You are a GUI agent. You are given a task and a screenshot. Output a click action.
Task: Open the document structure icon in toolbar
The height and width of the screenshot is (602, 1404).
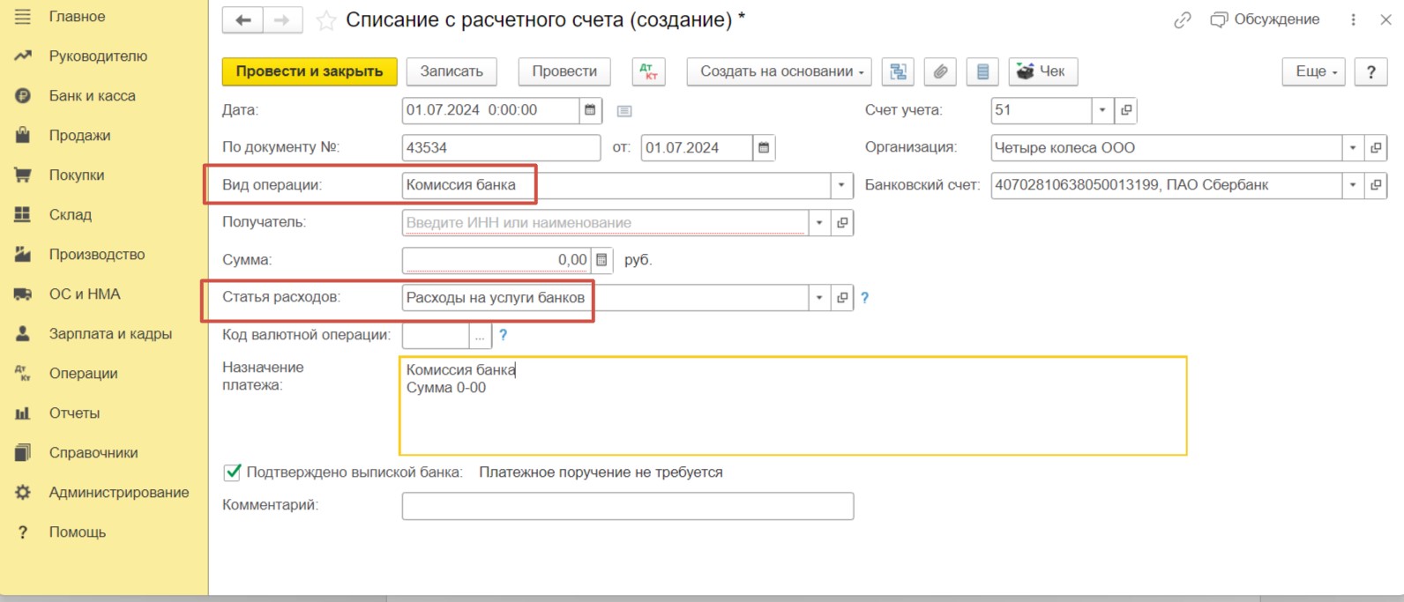click(898, 71)
